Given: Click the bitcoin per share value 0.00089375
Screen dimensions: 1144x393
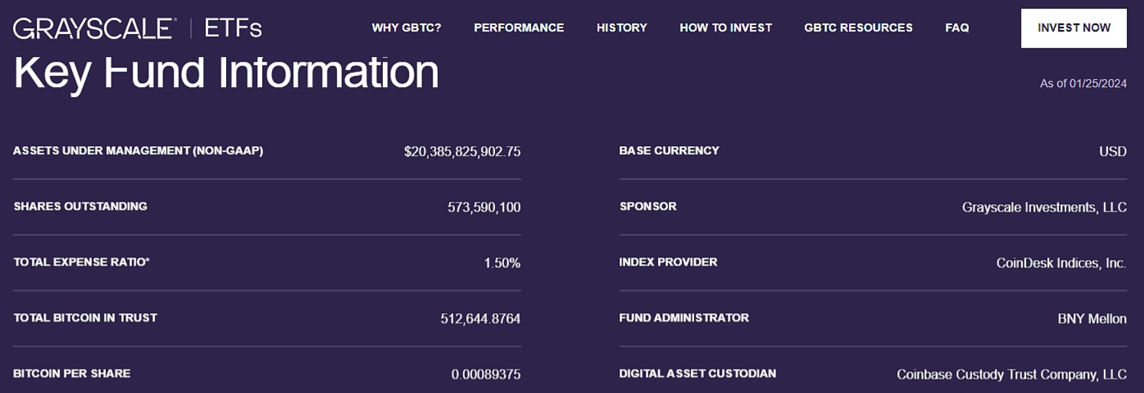Looking at the screenshot, I should [x=486, y=374].
